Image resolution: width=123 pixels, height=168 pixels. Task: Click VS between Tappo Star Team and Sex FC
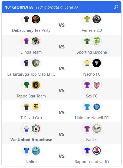[62, 90]
